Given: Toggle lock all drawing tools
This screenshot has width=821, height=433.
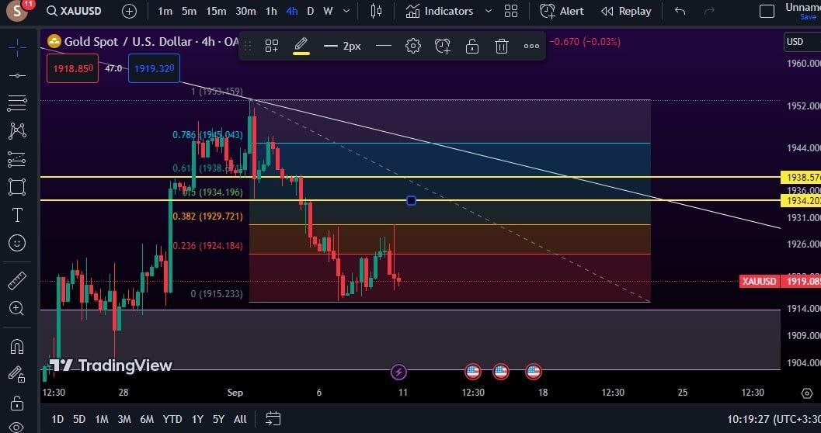Looking at the screenshot, I should [x=17, y=403].
